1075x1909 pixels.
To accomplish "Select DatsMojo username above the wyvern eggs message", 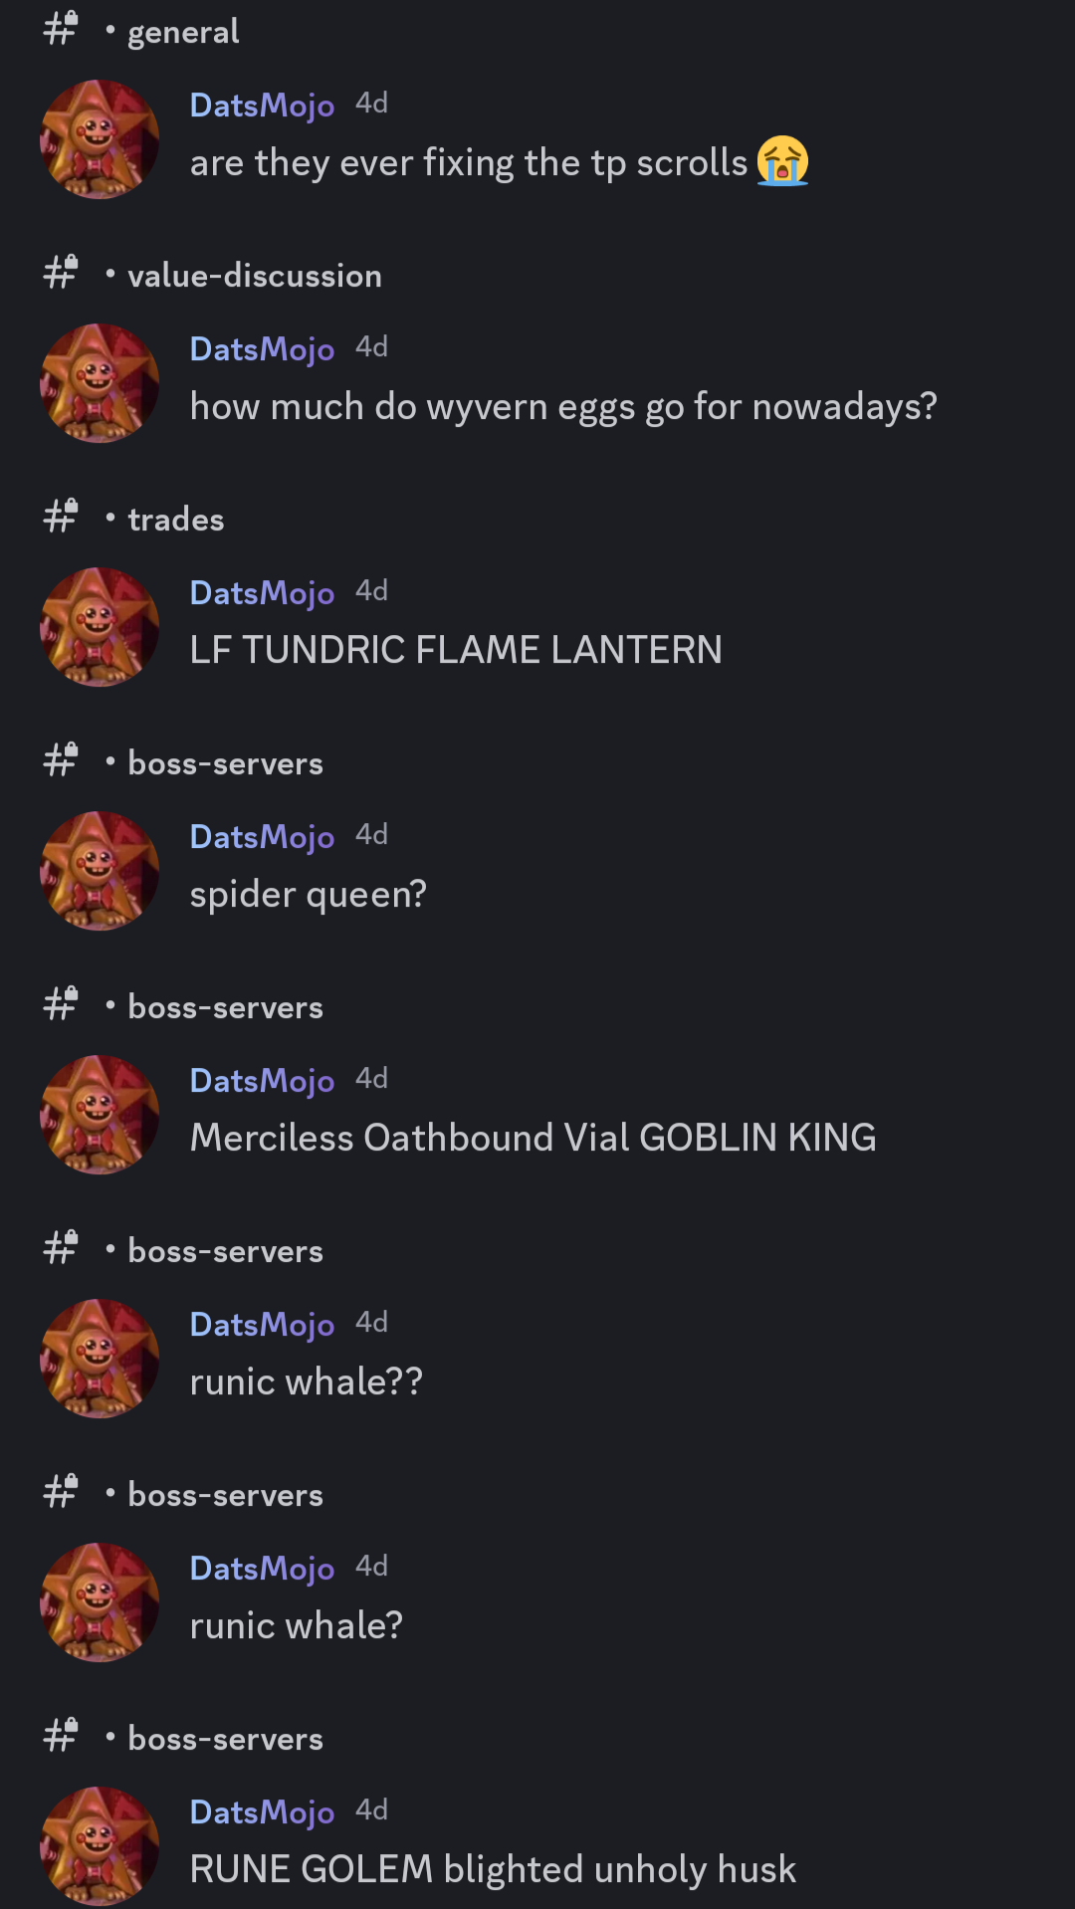I will 262,349.
